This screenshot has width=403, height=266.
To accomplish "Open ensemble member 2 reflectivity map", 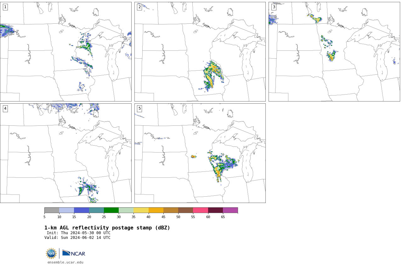I will pos(200,52).
